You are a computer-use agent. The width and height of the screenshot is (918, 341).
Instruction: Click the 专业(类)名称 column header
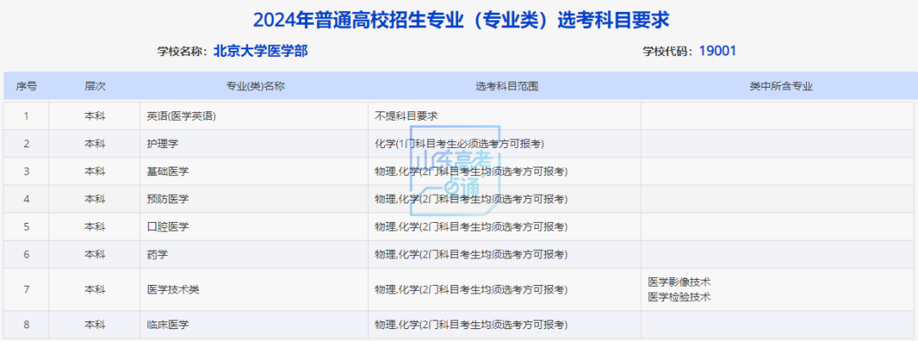(x=255, y=86)
